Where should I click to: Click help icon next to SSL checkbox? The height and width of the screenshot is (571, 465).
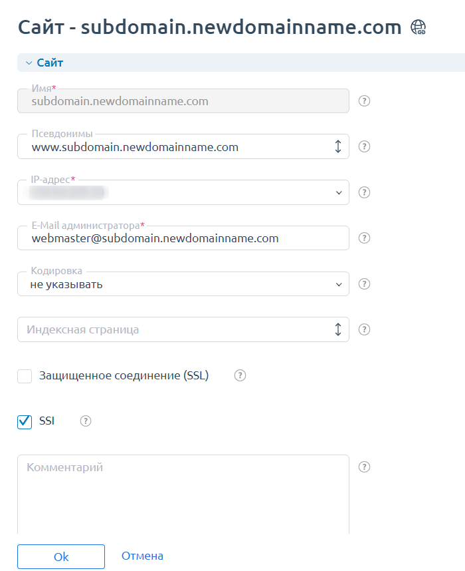tap(240, 375)
